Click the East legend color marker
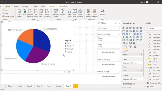This screenshot has width=162, height=91. pyautogui.click(x=66, y=43)
